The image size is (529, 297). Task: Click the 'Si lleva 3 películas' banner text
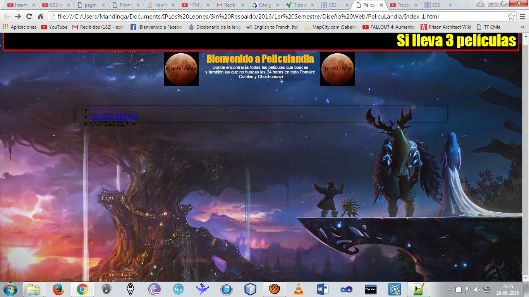pos(457,41)
